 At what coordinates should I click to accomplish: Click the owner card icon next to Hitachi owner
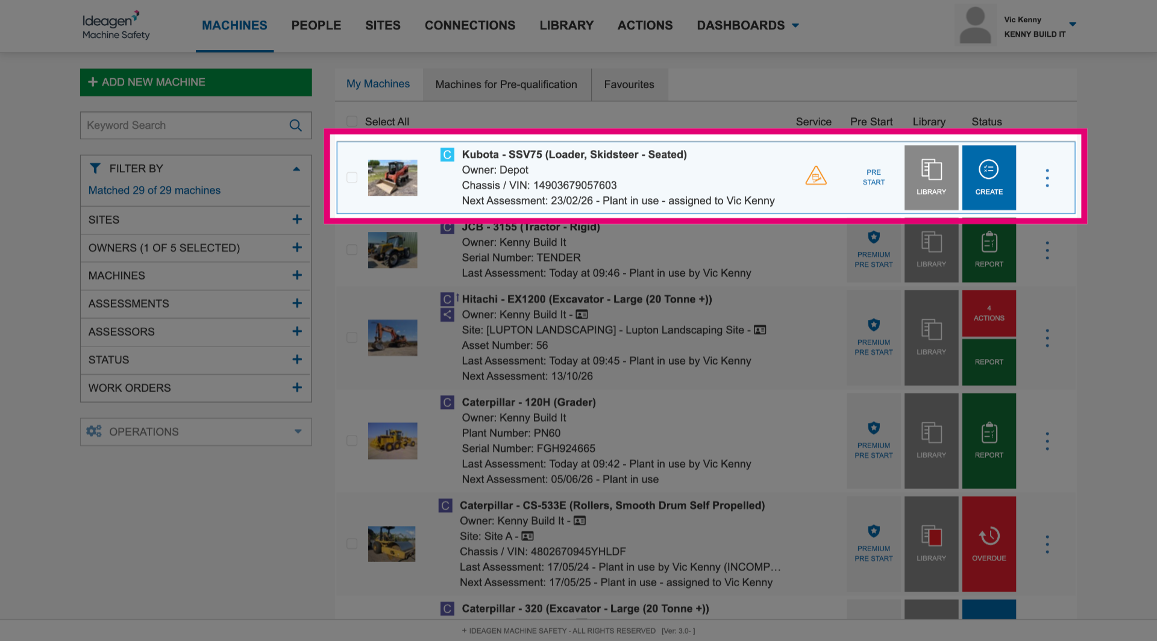point(582,314)
